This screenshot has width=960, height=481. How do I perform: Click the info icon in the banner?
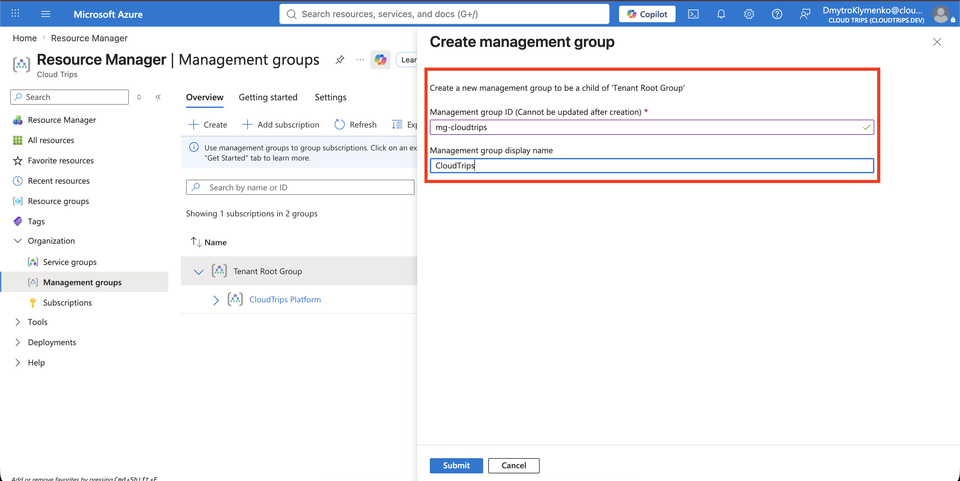(x=194, y=148)
